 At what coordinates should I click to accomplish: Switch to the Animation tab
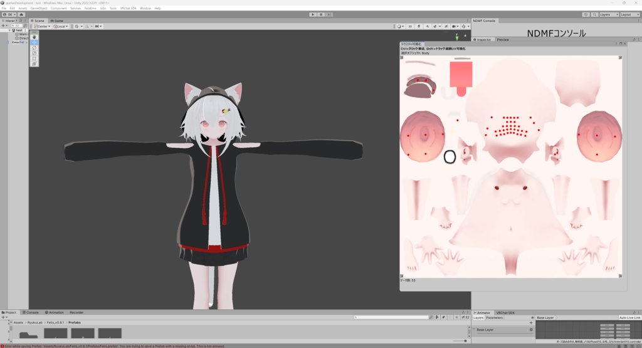tap(55, 312)
